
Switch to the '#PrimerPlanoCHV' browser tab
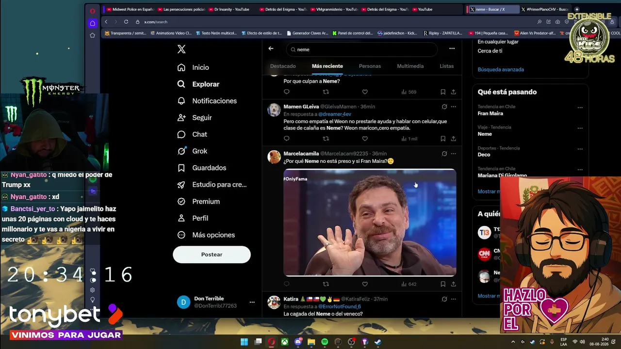pos(545,9)
